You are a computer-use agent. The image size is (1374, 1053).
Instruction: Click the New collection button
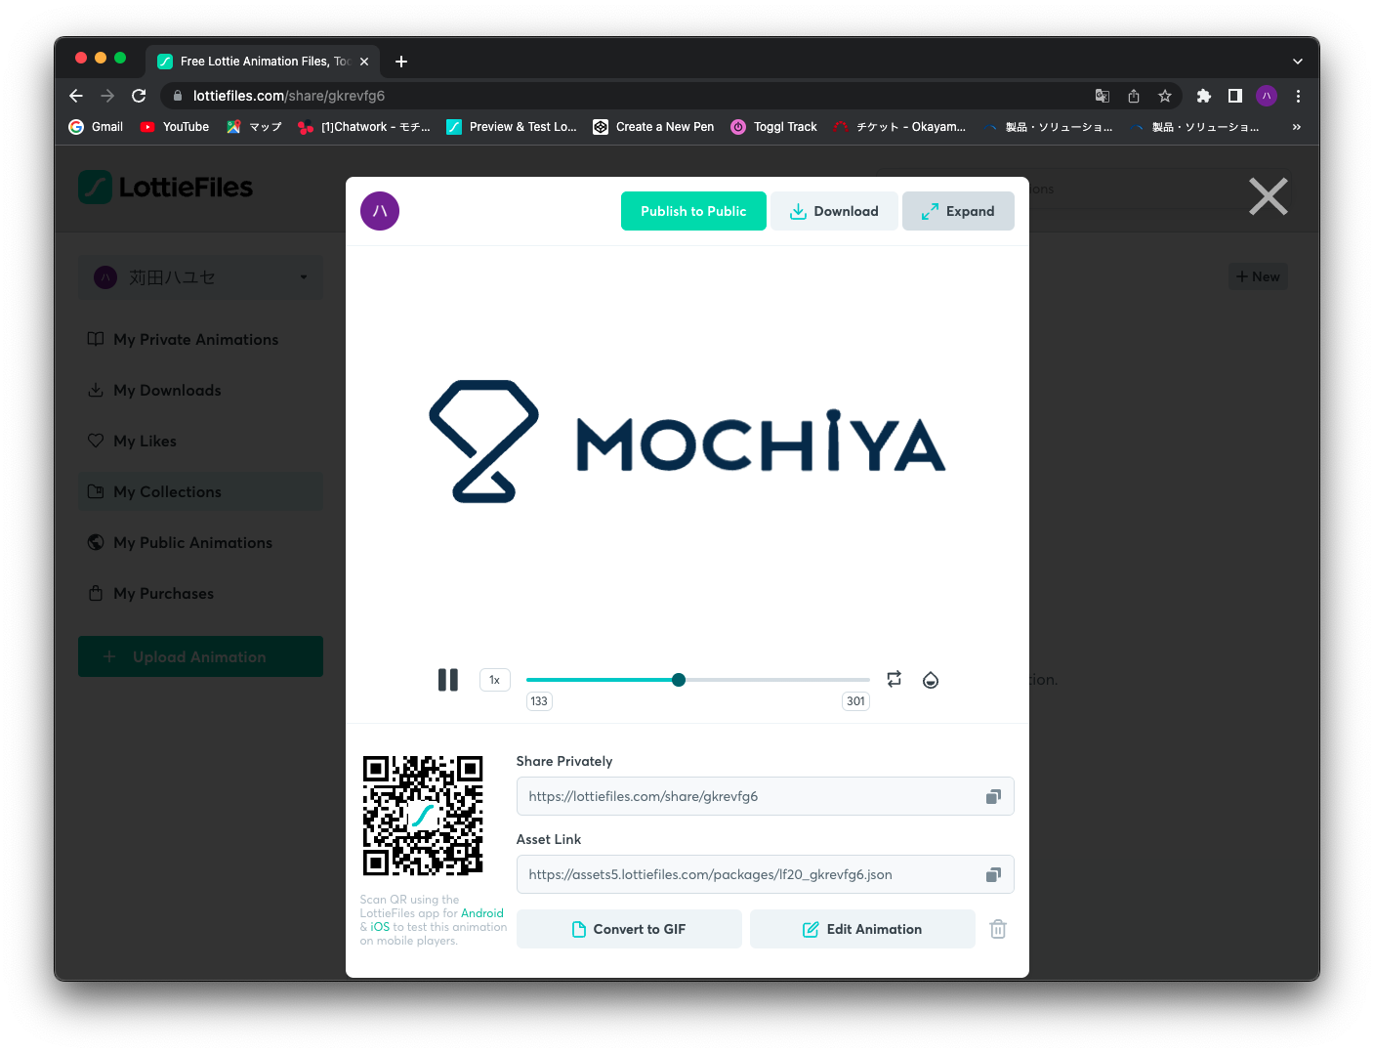point(1258,276)
